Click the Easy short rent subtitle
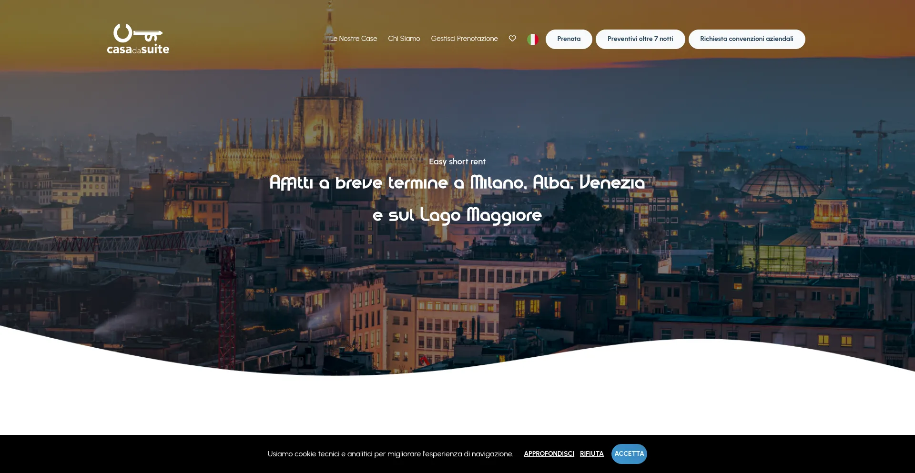Image resolution: width=915 pixels, height=473 pixels. pos(457,161)
